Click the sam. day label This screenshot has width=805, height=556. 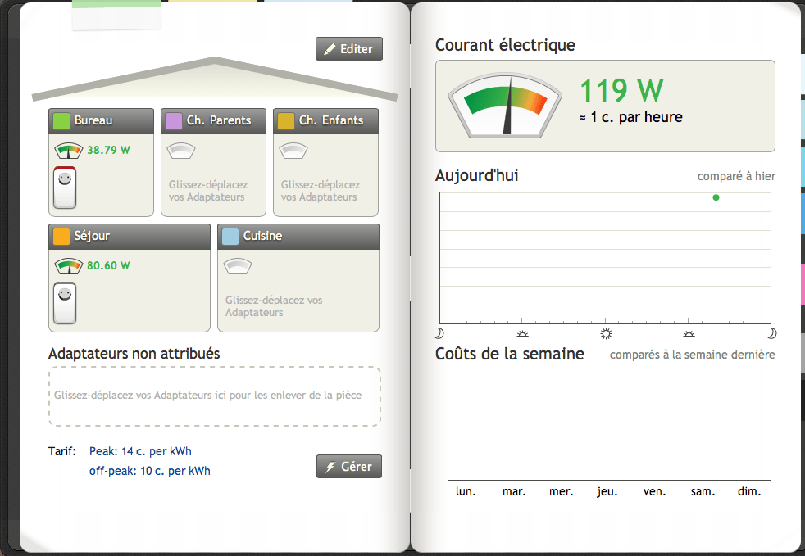(703, 491)
